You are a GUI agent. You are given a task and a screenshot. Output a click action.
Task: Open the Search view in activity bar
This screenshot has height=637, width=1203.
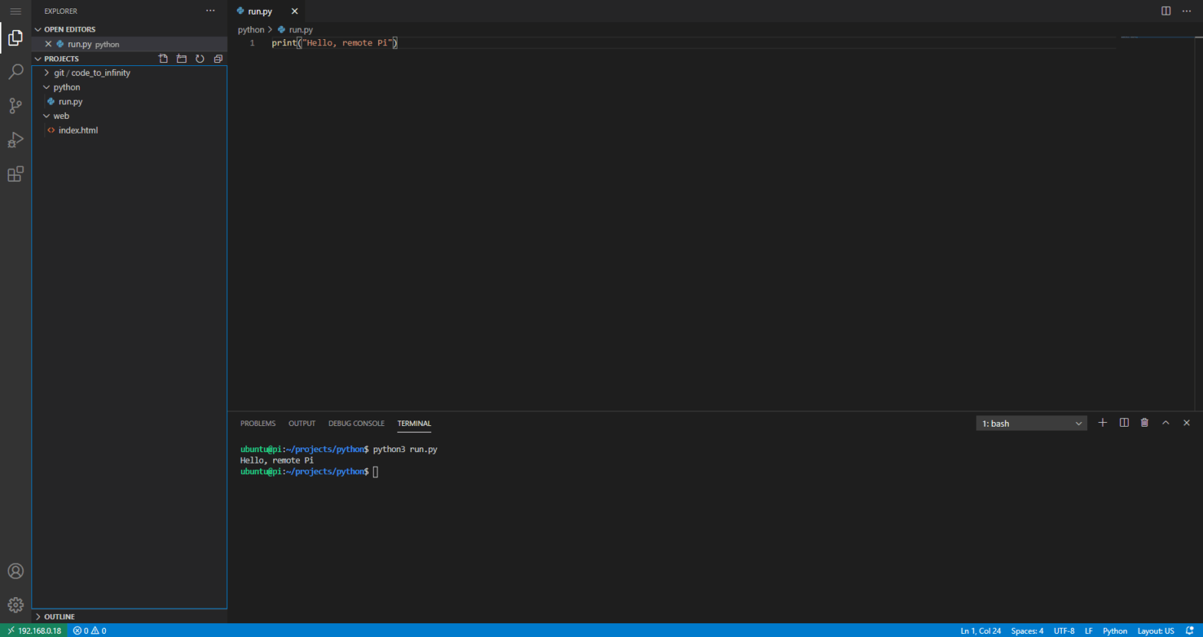(x=15, y=72)
